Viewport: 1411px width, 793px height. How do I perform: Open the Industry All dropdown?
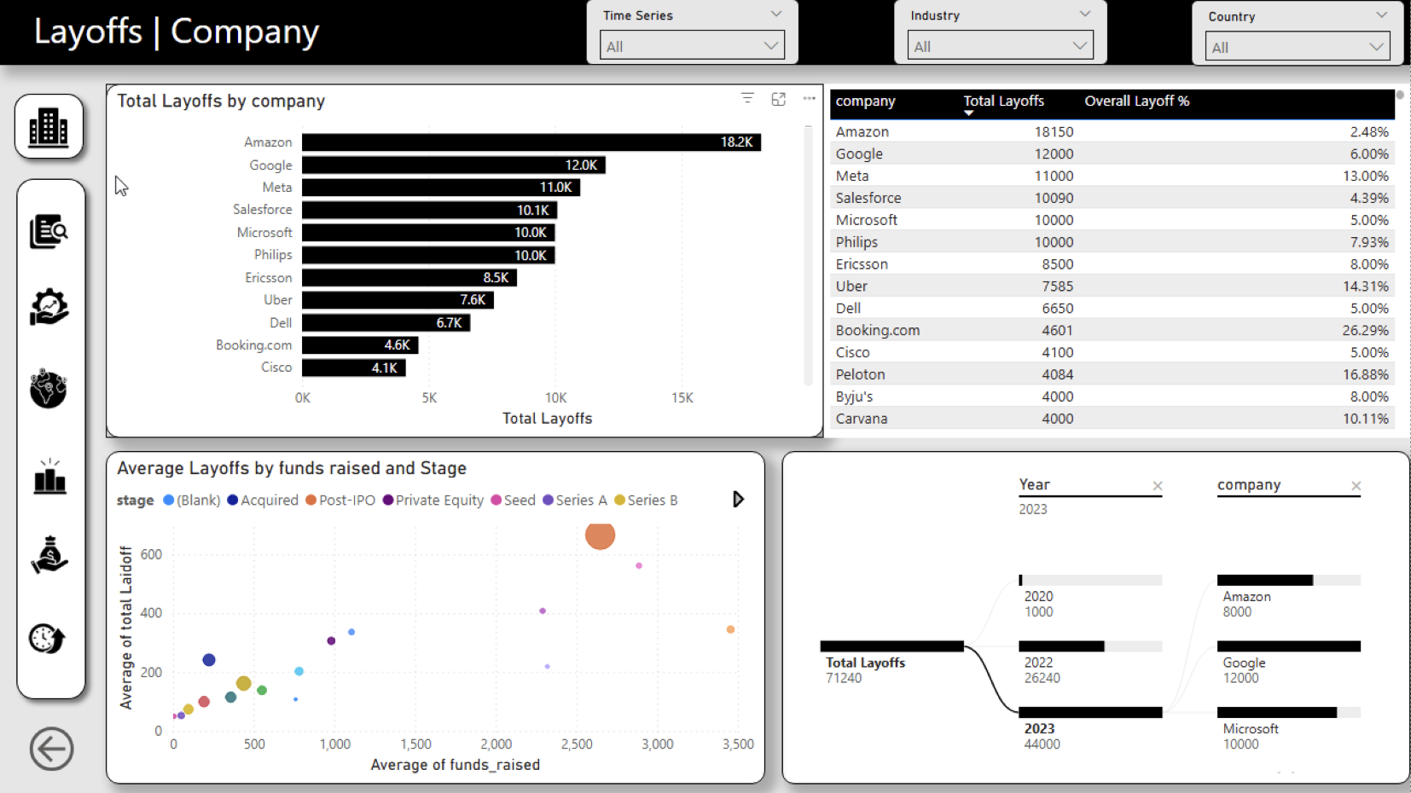(x=1000, y=46)
